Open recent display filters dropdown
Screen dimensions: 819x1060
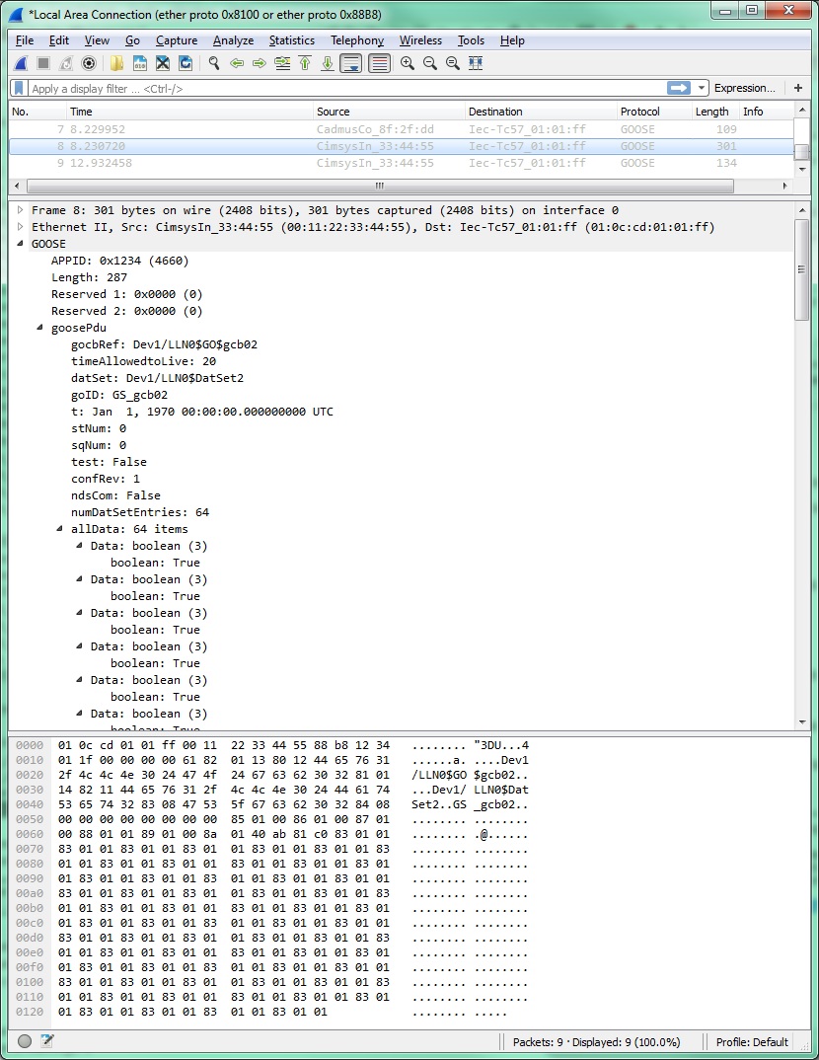[702, 88]
